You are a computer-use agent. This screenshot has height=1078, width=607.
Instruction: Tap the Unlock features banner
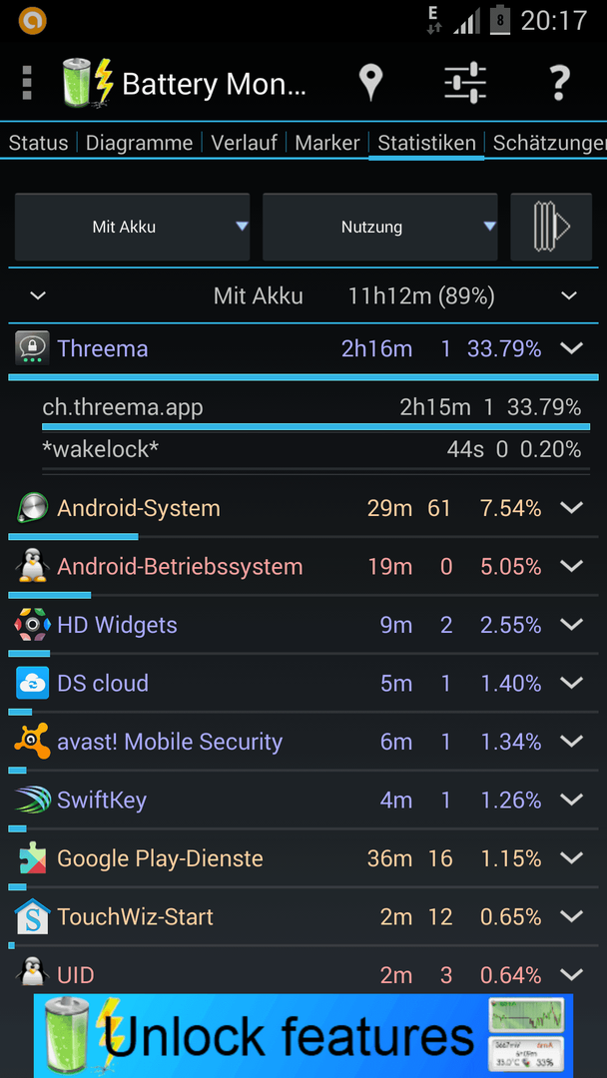coord(303,1036)
